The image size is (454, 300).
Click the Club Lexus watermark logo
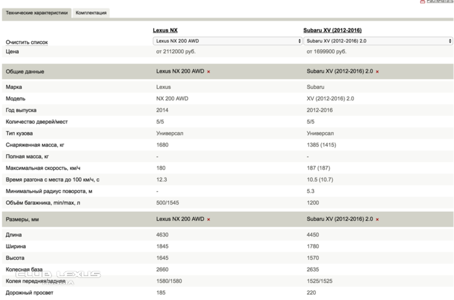[58, 275]
